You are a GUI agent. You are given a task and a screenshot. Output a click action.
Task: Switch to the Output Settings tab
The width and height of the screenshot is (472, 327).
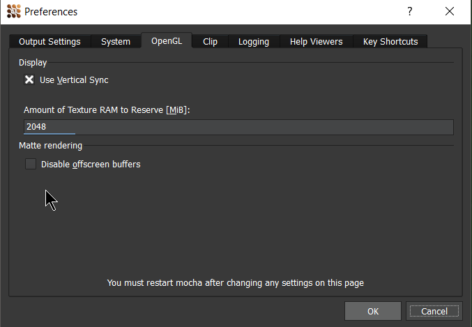pyautogui.click(x=50, y=41)
